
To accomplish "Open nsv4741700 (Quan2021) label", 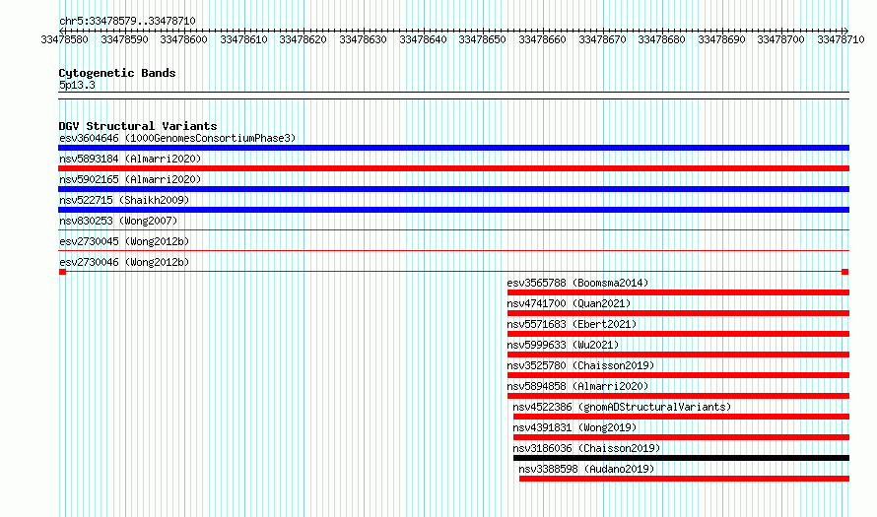I will click(569, 303).
